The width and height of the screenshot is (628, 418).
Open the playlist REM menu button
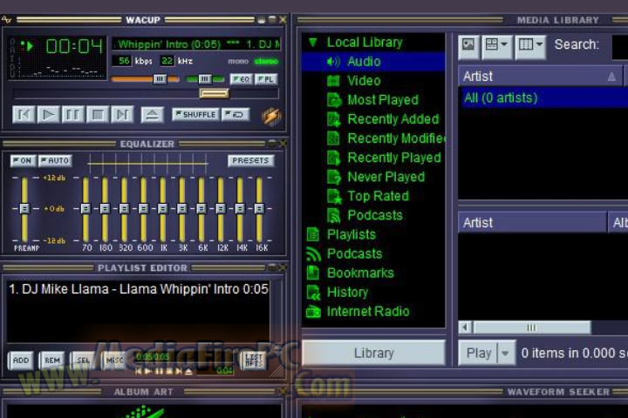point(52,361)
